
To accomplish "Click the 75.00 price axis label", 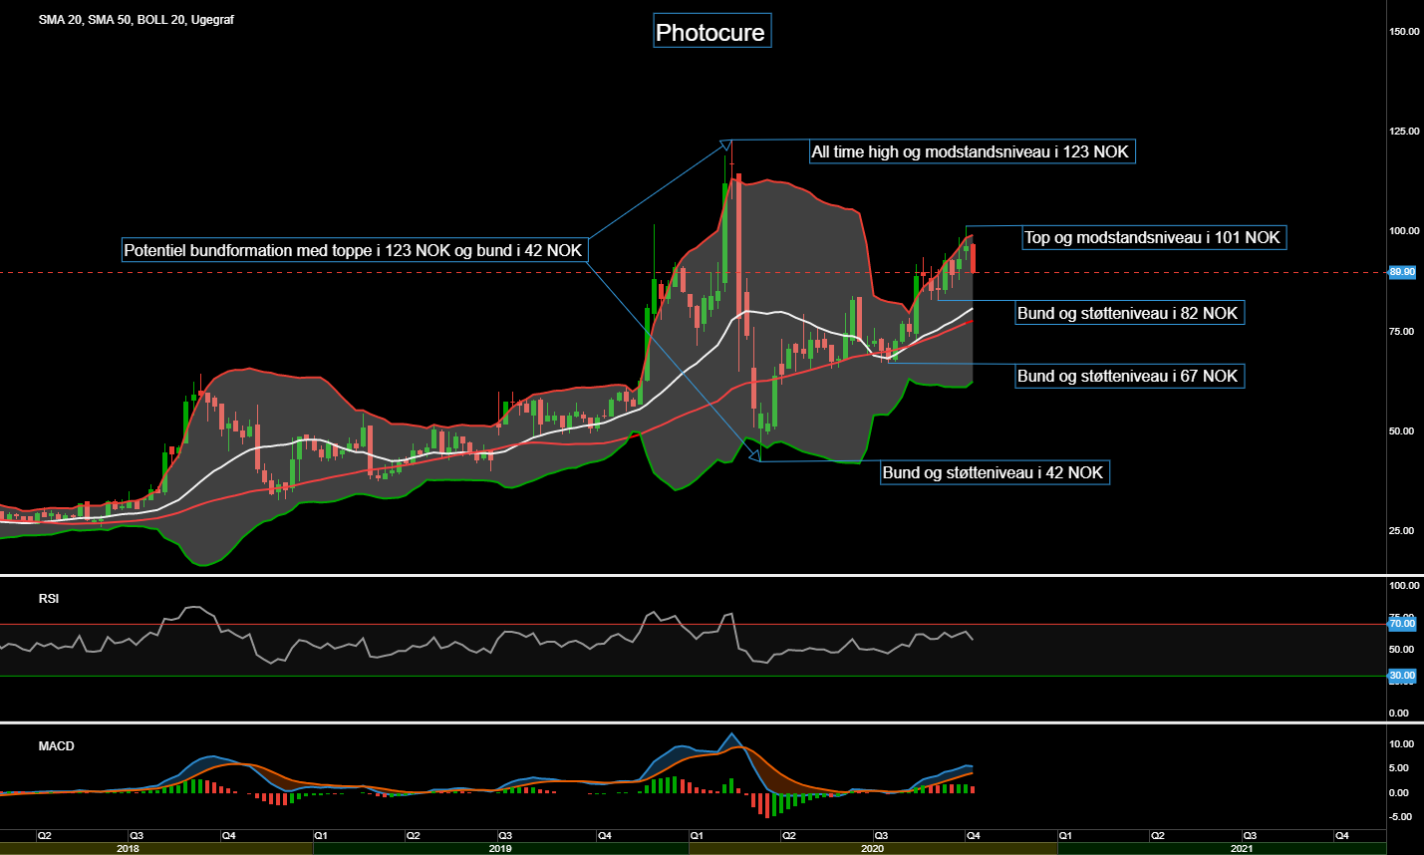I will pos(1402,332).
